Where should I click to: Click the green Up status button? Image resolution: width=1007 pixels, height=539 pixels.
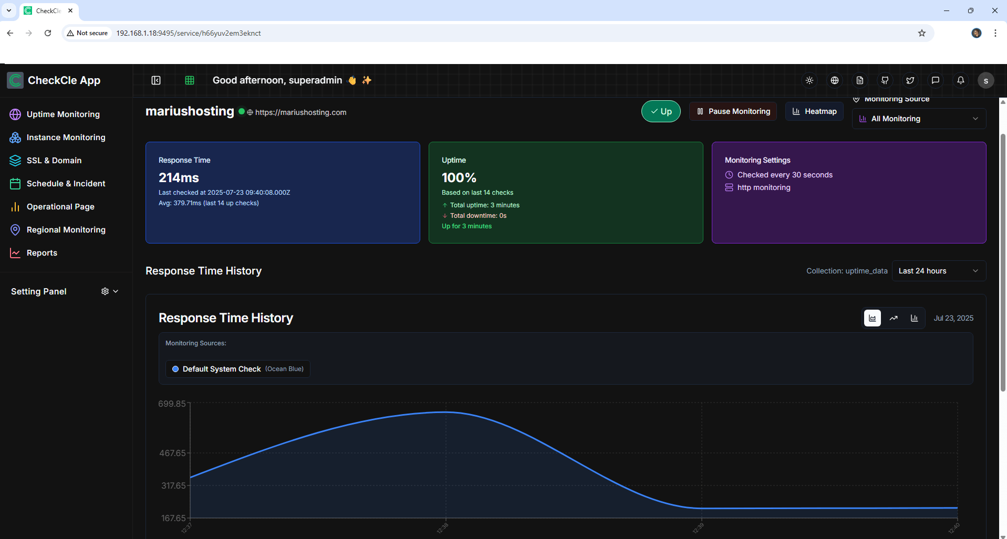pyautogui.click(x=661, y=111)
